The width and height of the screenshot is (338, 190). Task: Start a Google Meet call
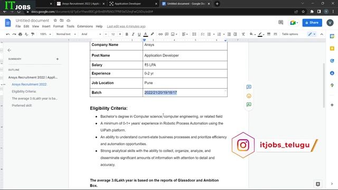pos(294,23)
